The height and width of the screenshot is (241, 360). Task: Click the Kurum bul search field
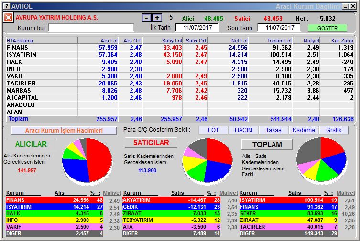click(x=91, y=28)
